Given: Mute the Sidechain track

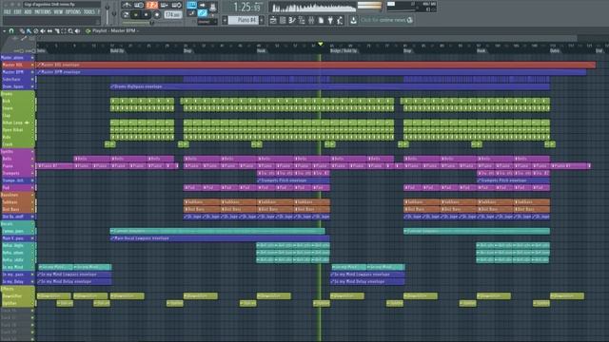Looking at the screenshot, I should coord(32,79).
